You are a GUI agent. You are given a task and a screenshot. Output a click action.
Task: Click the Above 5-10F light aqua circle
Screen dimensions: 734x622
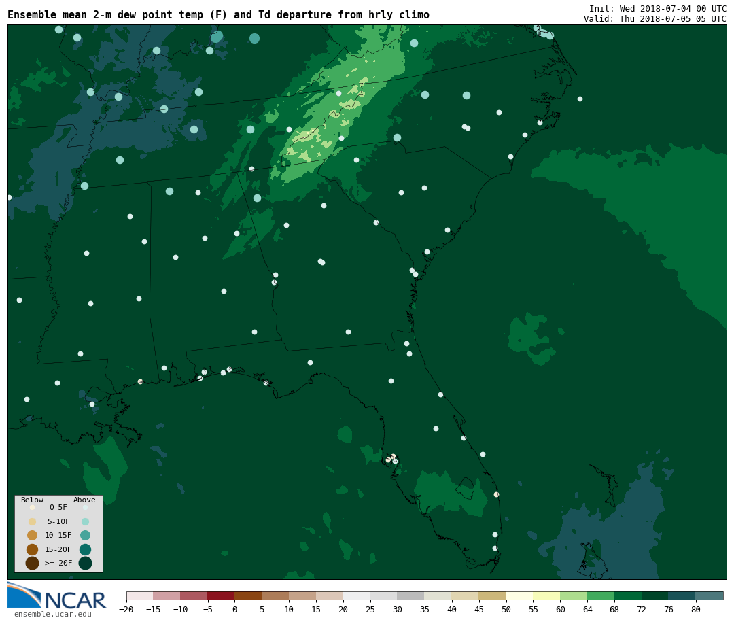pos(85,522)
